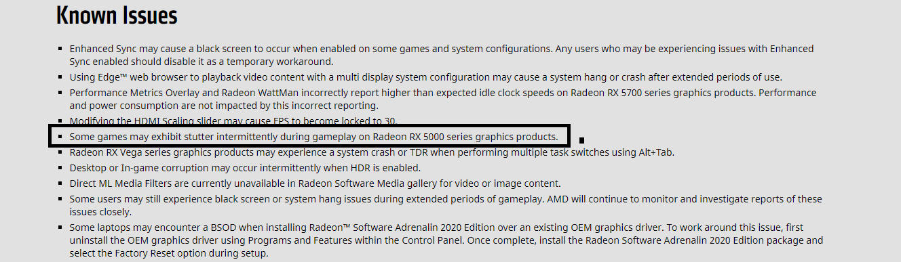Viewport: 901px width, 262px height.
Task: Click the Enhanced Sync black screen issue text
Action: 442,55
